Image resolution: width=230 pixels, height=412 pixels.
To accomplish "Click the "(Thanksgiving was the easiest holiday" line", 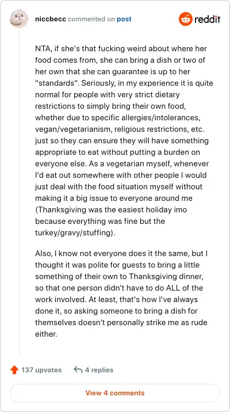I will (x=111, y=209).
